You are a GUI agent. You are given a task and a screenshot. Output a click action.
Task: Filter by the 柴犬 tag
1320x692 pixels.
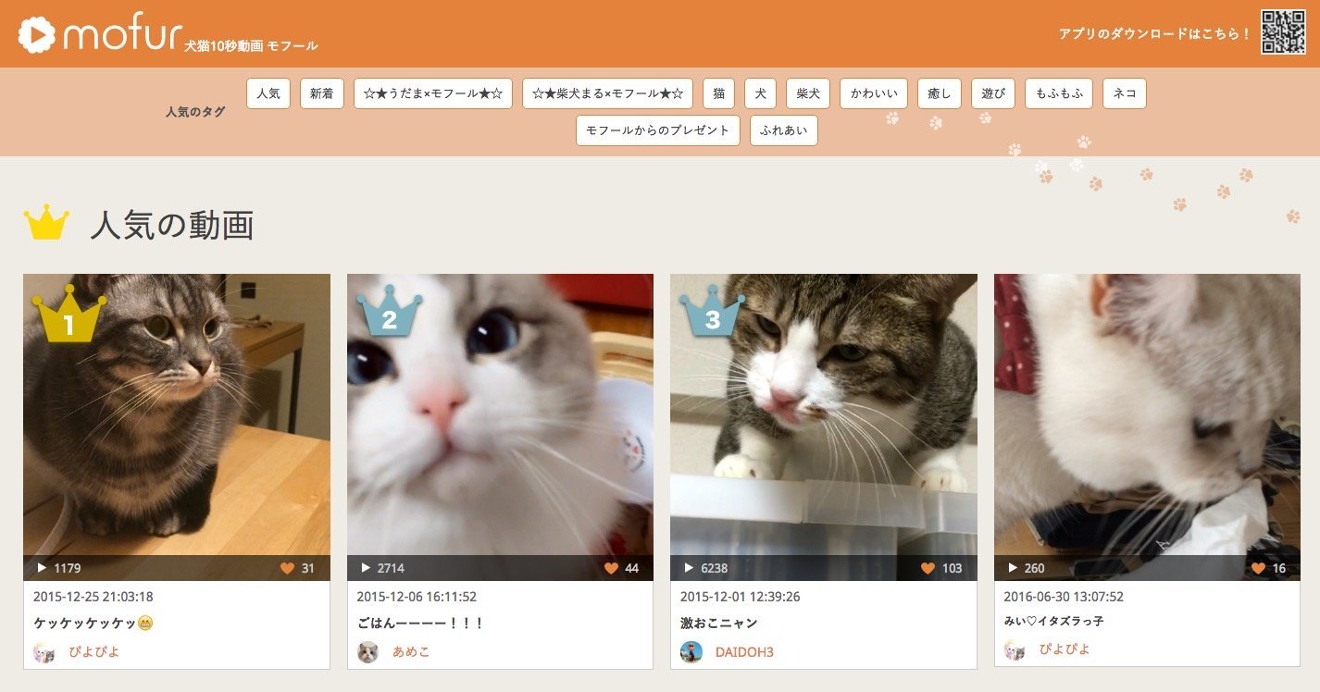(808, 93)
